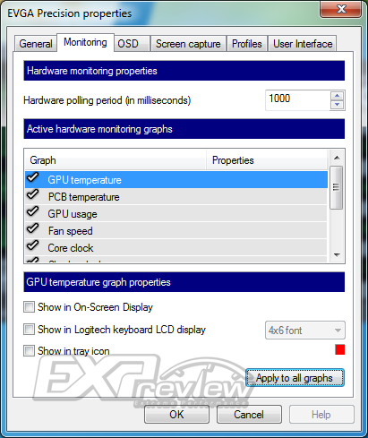Open the 4x6 font dropdown
Viewport: 368px width, 438px height.
(305, 331)
